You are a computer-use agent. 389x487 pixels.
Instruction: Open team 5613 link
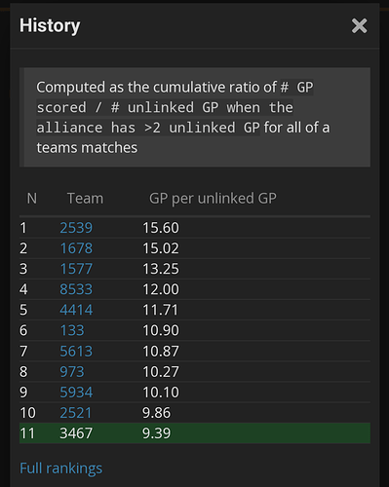tap(76, 352)
